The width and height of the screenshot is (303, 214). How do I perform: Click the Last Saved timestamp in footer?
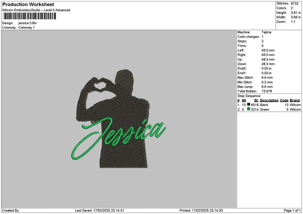99,210
